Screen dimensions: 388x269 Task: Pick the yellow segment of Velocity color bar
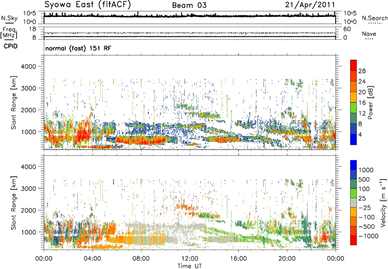[354, 212]
